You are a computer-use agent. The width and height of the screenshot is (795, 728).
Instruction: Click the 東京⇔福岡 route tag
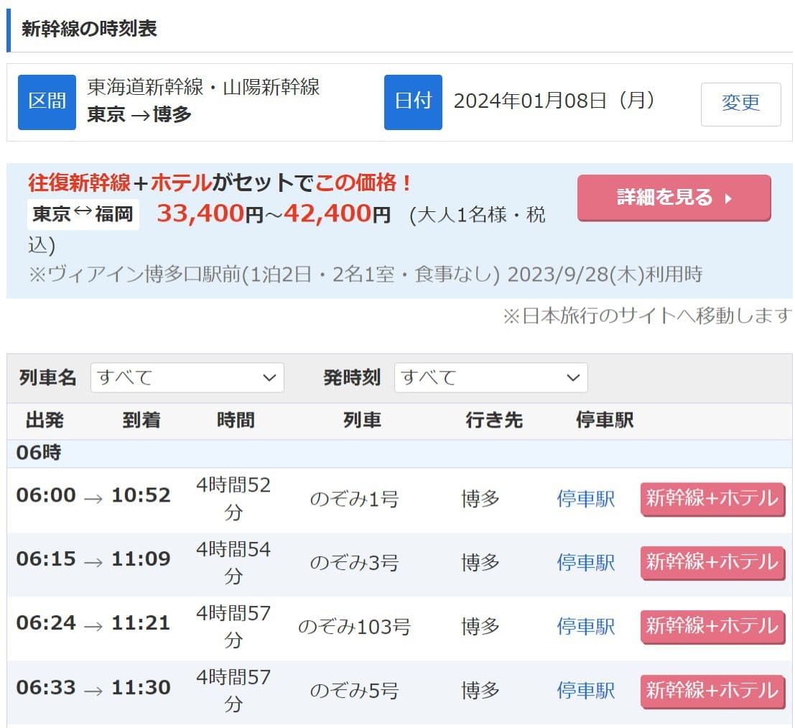click(83, 215)
